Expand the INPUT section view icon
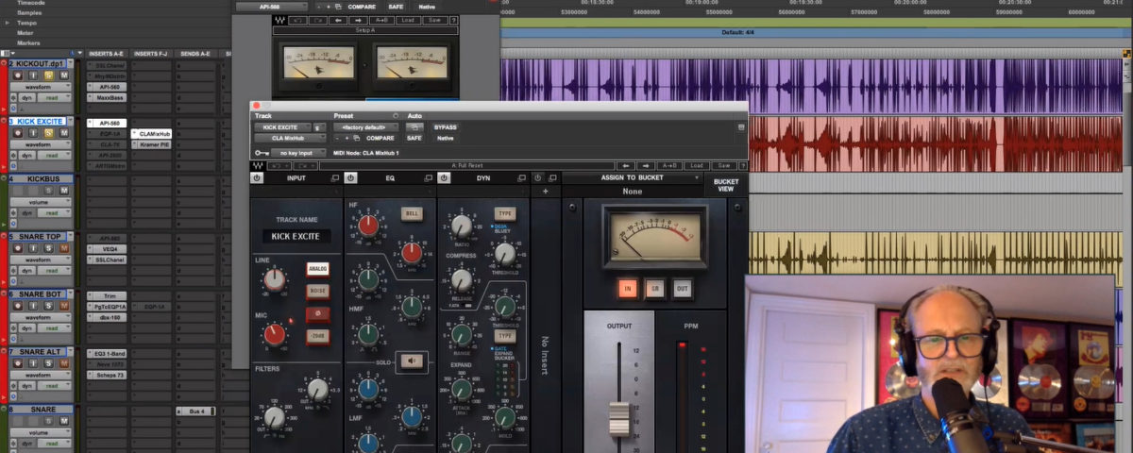This screenshot has height=453, width=1133. coord(335,177)
